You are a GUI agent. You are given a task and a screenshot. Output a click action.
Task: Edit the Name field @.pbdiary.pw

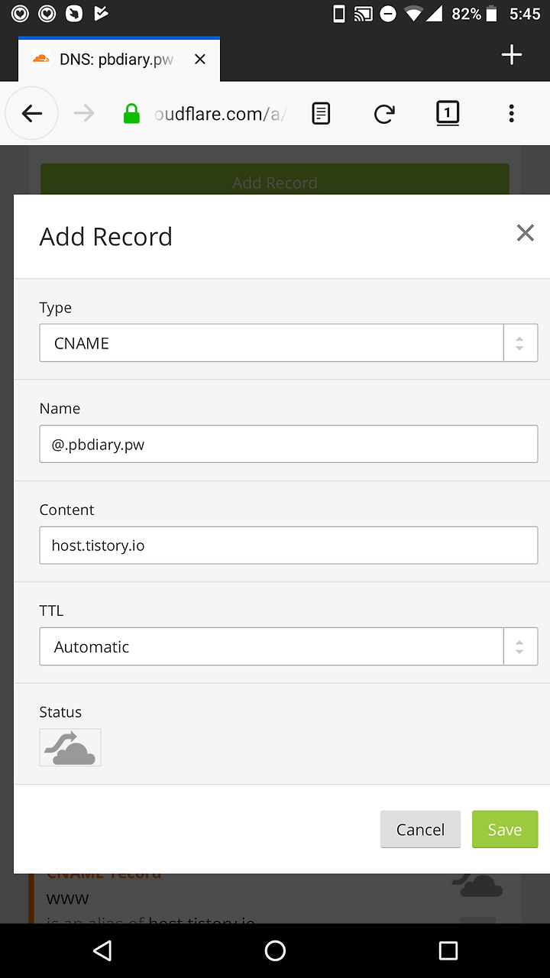[289, 444]
